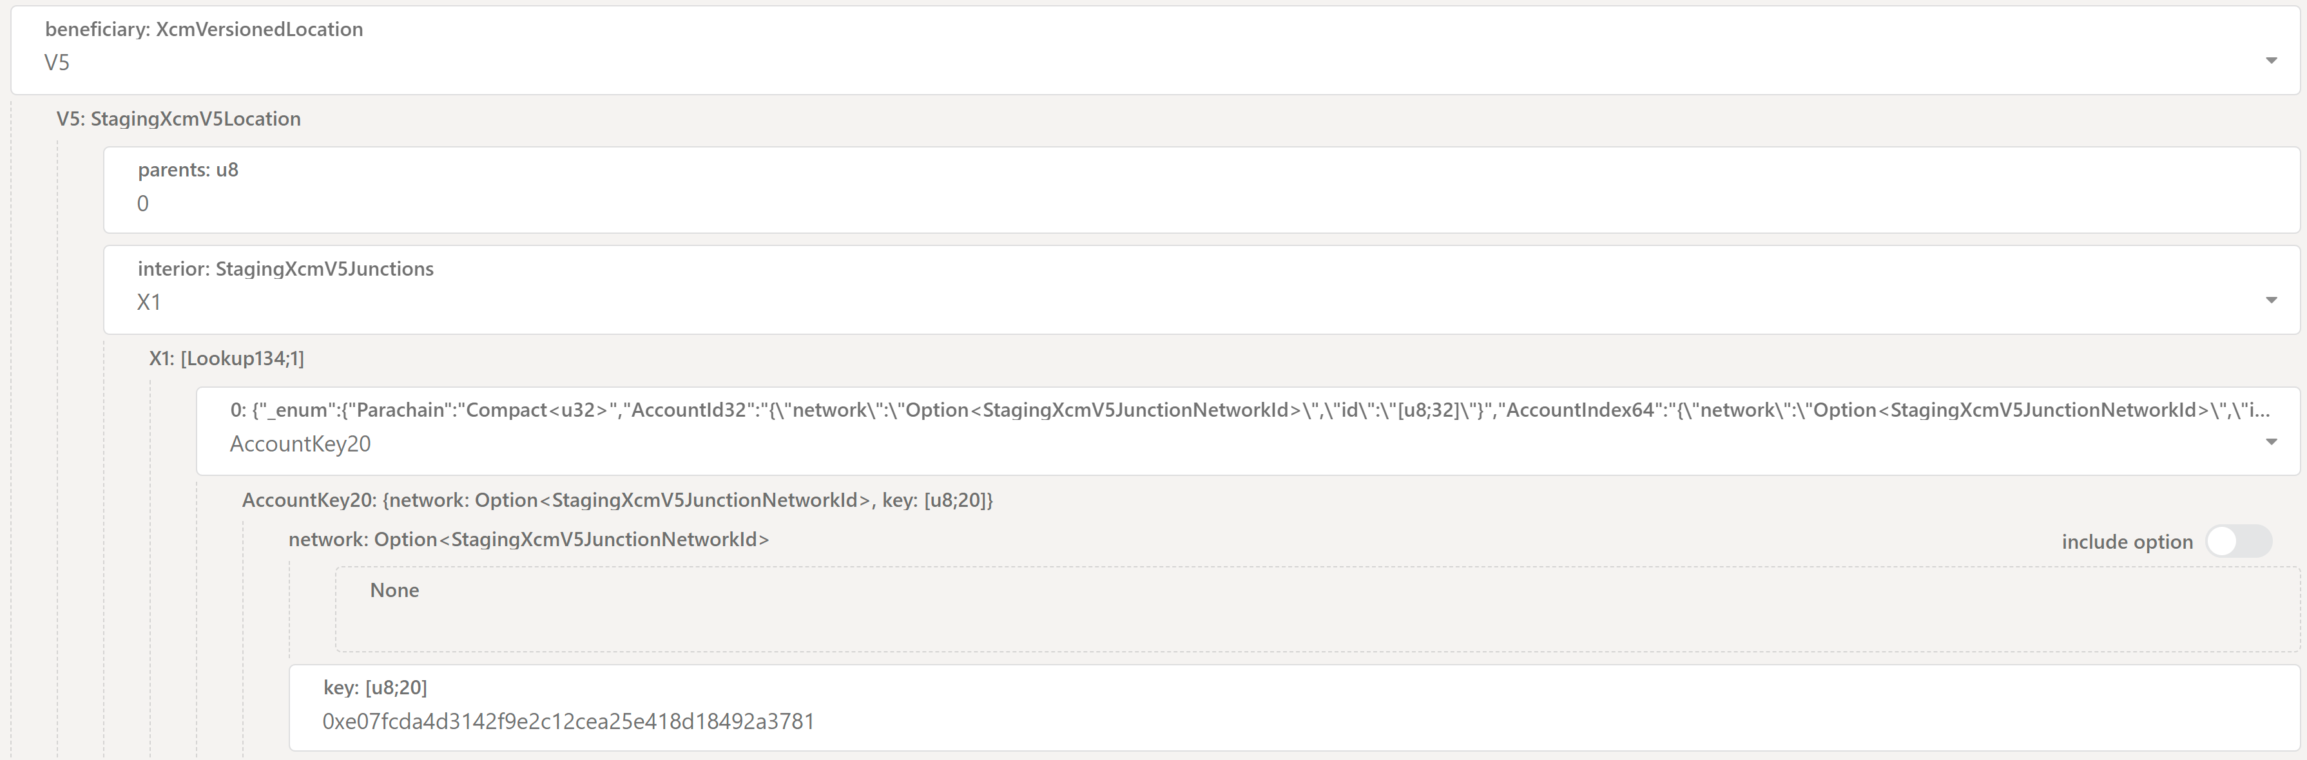The height and width of the screenshot is (760, 2307).
Task: Select the beneficiary label heading
Action: [204, 28]
